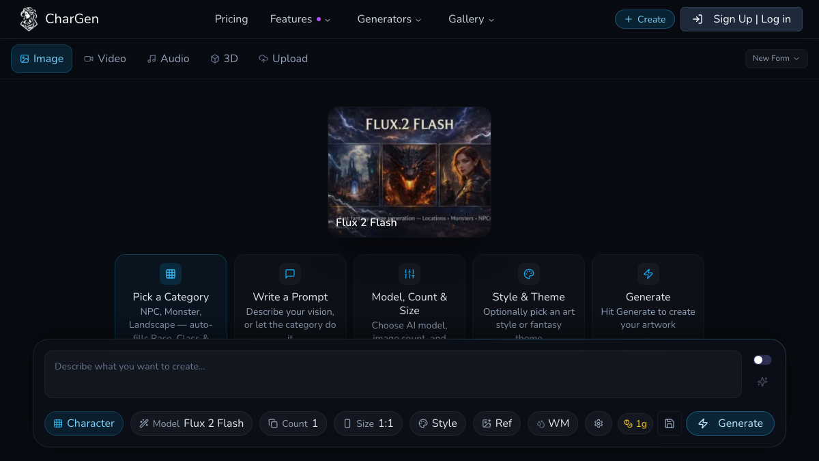Viewport: 819px width, 461px height.
Task: Expand the Generators menu
Action: pyautogui.click(x=389, y=19)
